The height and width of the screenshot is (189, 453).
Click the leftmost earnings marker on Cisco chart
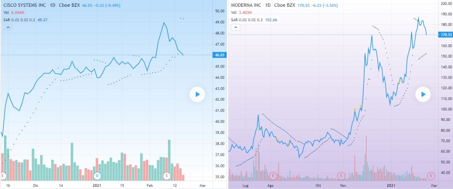pyautogui.click(x=3, y=175)
